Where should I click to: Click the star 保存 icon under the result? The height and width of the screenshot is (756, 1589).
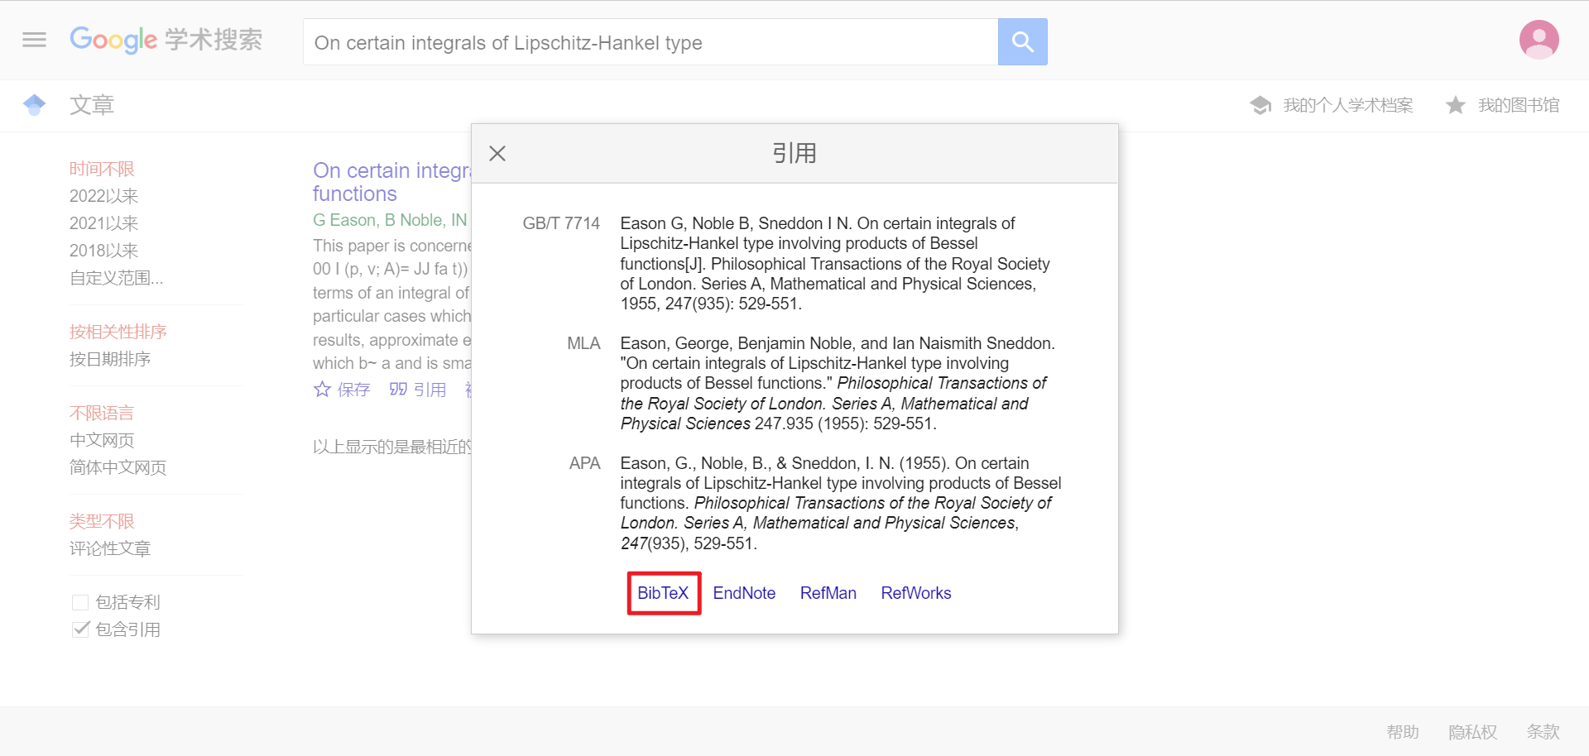(x=322, y=389)
